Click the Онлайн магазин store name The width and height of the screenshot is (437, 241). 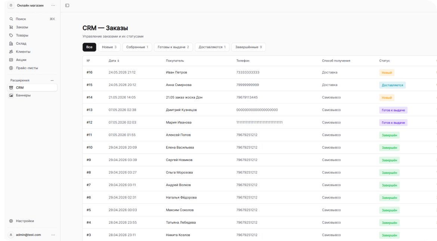coord(30,5)
